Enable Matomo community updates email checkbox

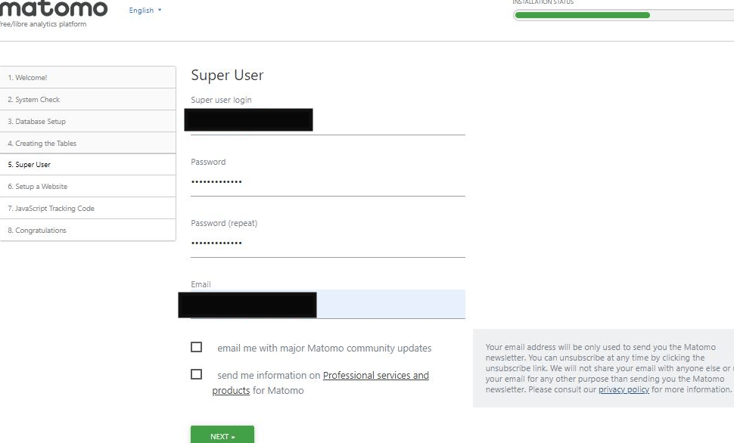coord(197,347)
